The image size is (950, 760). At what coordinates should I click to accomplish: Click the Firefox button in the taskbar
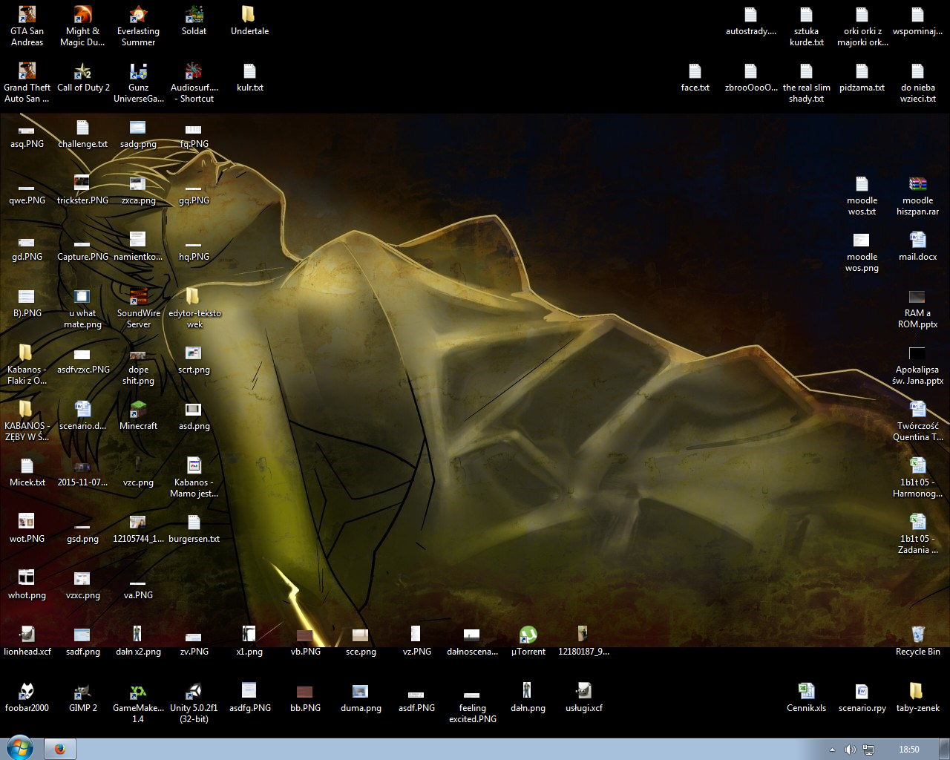60,749
